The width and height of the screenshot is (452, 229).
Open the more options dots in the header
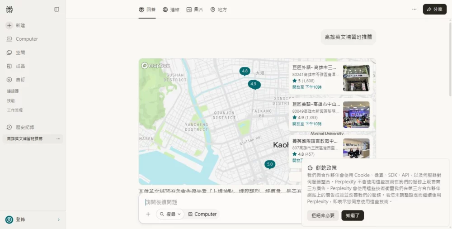[414, 9]
